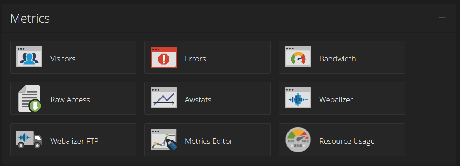The width and height of the screenshot is (460, 166).
Task: Open the Errors text link
Action: pyautogui.click(x=195, y=59)
